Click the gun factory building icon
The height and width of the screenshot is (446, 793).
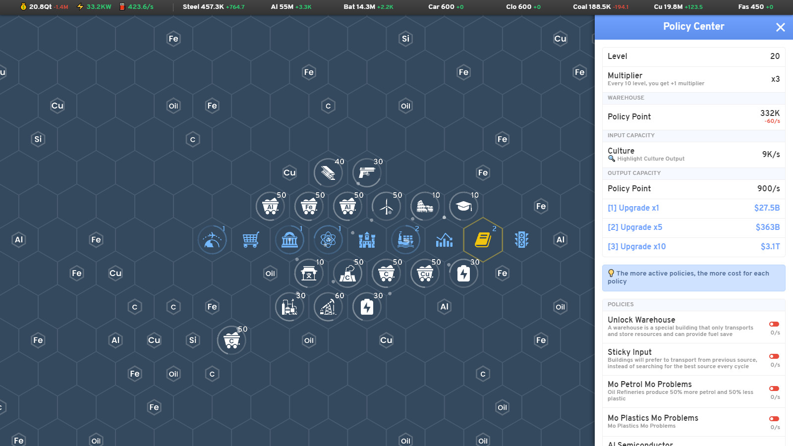(366, 172)
